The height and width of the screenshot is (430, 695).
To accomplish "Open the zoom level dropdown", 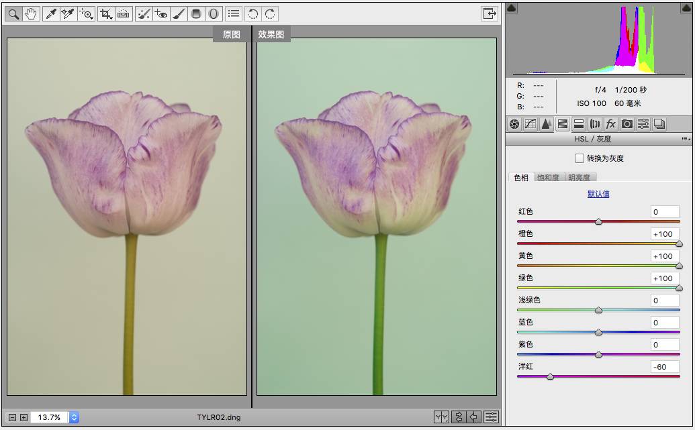I will click(74, 417).
